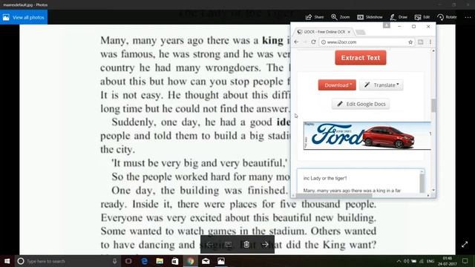
Task: Click the browser back arrow
Action: [297, 42]
